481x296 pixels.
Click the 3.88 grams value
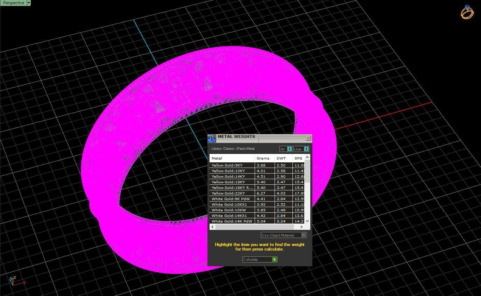261,165
